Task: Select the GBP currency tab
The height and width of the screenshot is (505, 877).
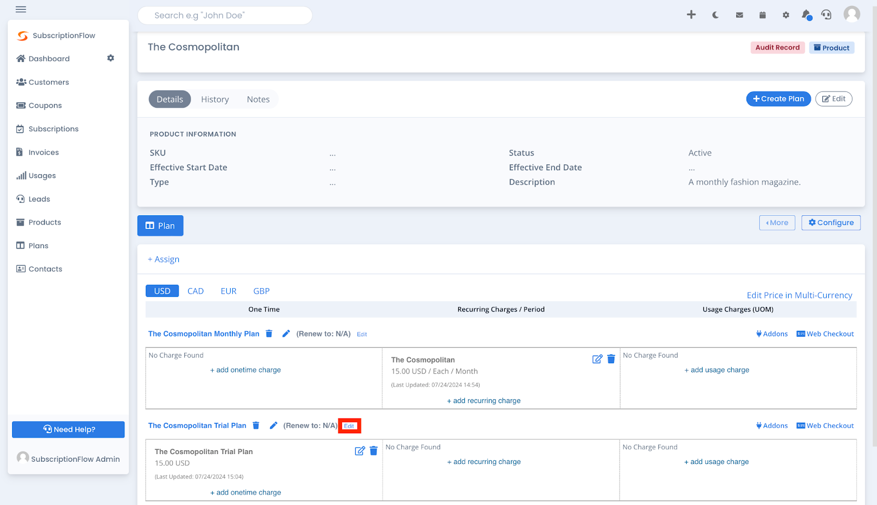Action: pos(261,291)
